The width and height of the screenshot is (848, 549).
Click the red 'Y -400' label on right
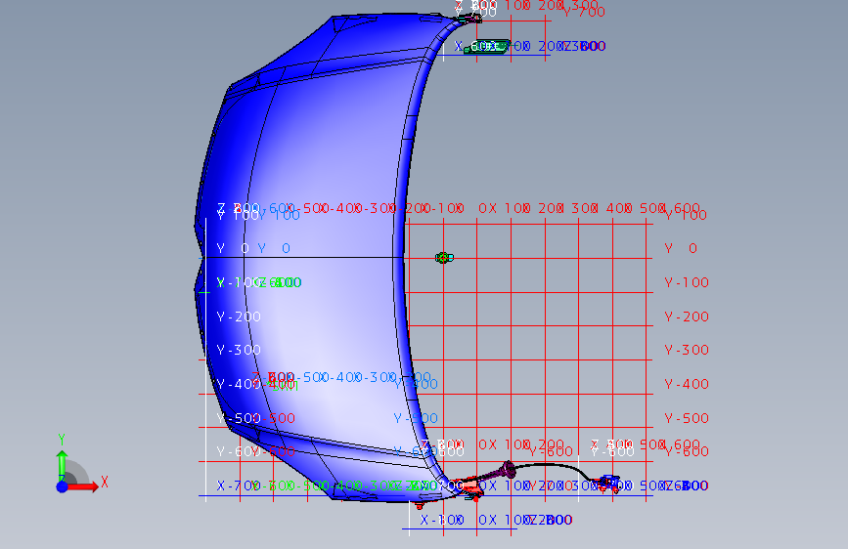687,384
